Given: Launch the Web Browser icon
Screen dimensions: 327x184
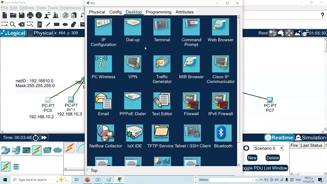Looking at the screenshot, I should click(x=220, y=27).
